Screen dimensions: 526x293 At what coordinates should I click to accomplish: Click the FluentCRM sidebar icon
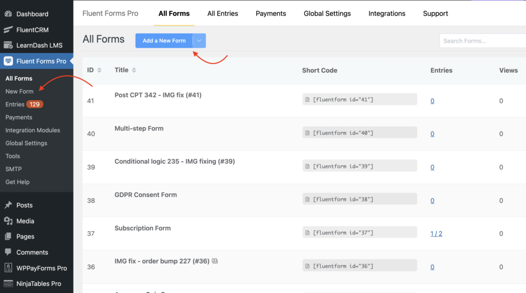[8, 30]
